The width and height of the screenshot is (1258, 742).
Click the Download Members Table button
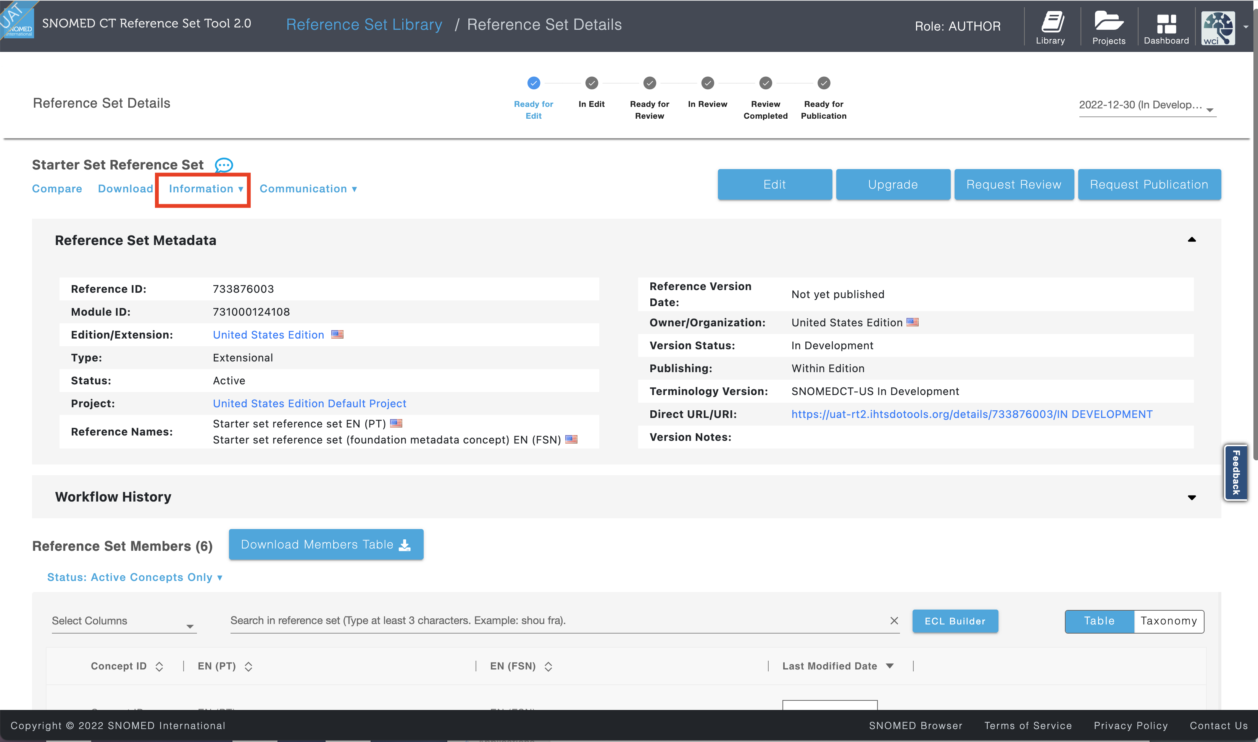[326, 545]
